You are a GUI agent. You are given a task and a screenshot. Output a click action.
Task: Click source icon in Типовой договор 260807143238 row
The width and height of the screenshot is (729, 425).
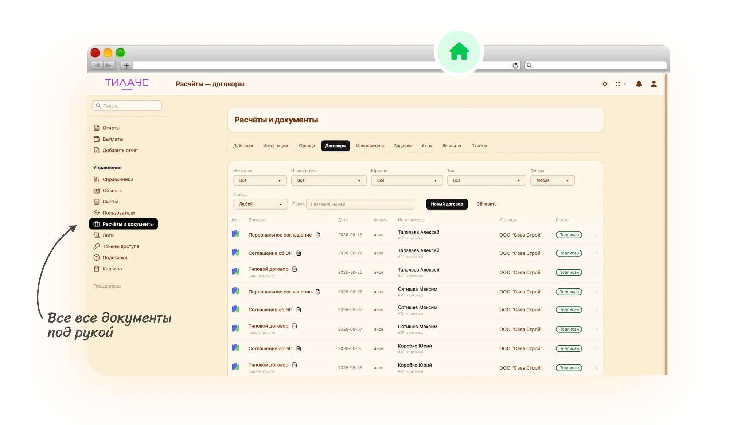pos(235,328)
